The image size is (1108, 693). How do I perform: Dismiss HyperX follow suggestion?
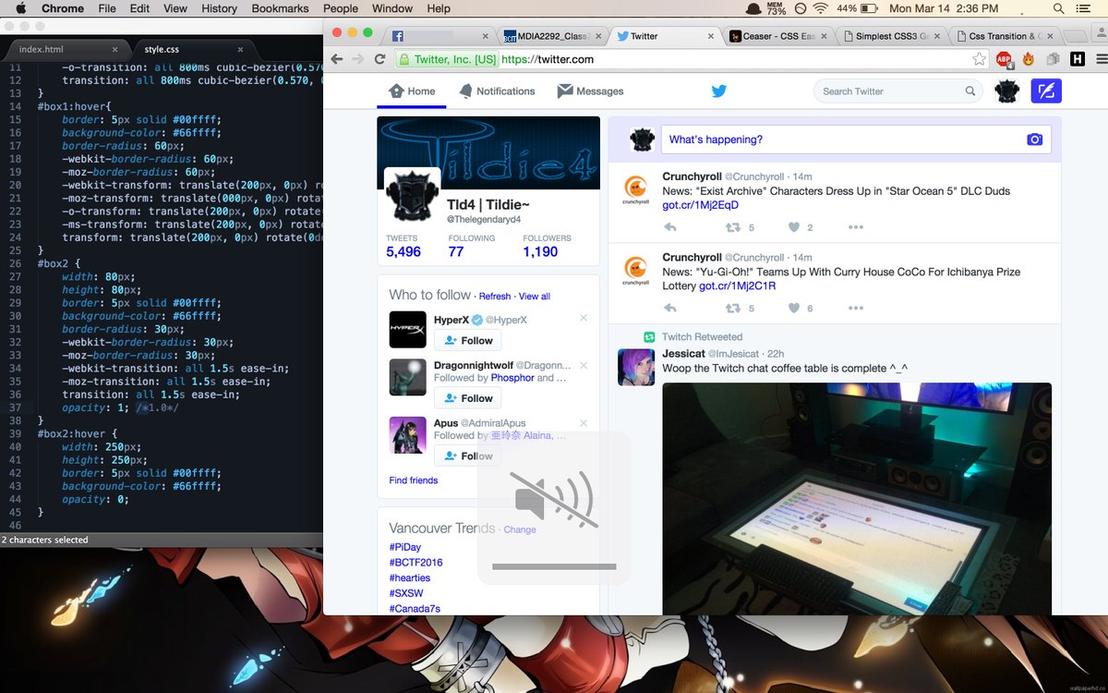tap(584, 318)
